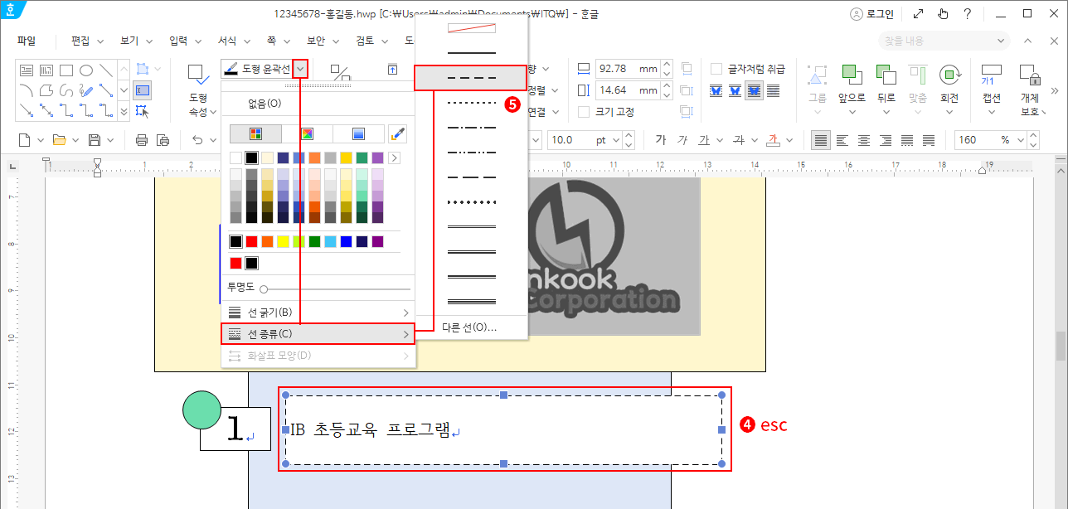This screenshot has width=1068, height=509.
Task: Pick the bright red standard color swatch
Action: coord(252,241)
